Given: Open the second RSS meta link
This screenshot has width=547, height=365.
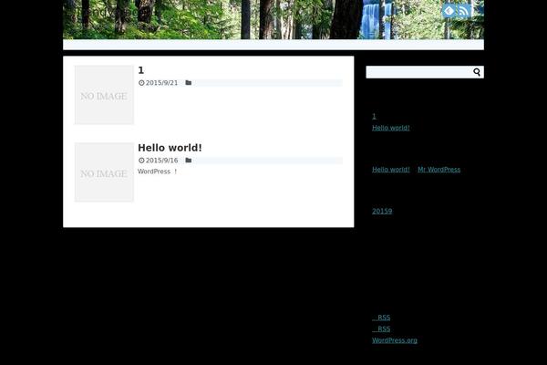Looking at the screenshot, I should pos(381,329).
